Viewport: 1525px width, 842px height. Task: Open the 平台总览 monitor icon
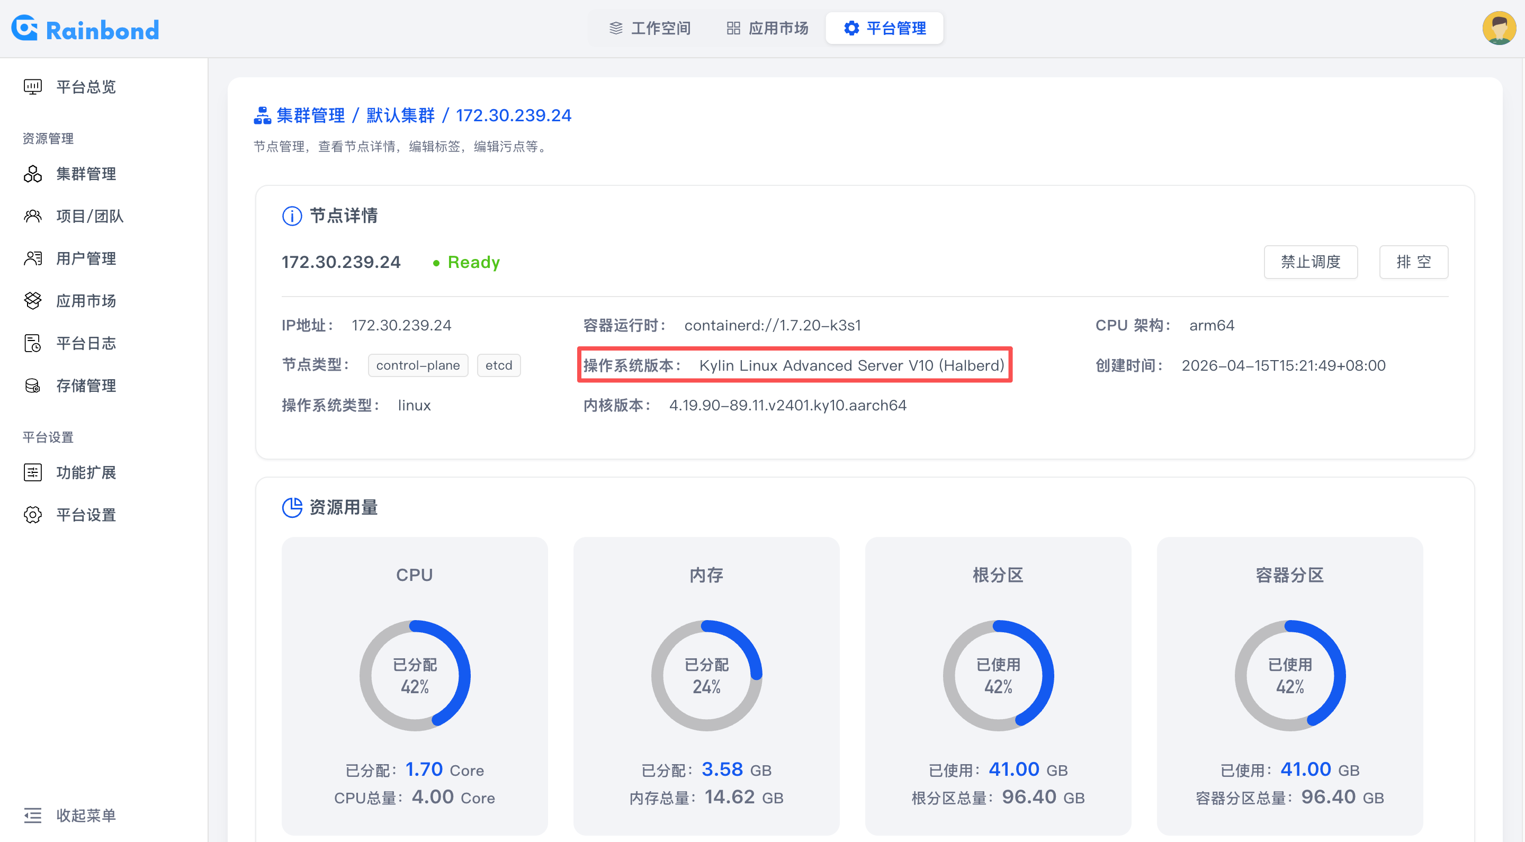pyautogui.click(x=32, y=87)
